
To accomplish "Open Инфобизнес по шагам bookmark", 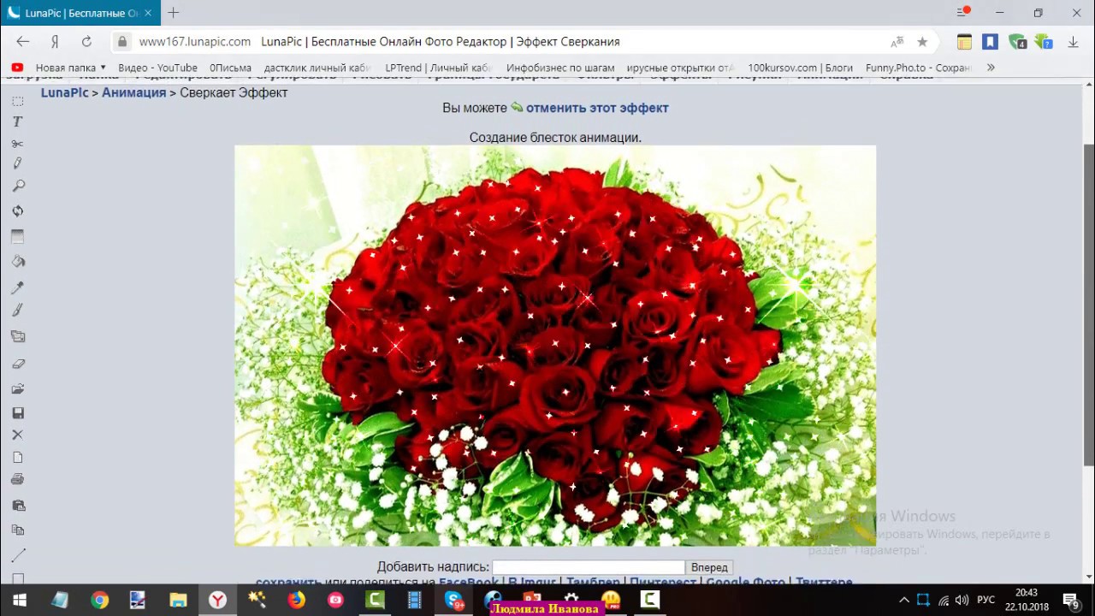I will 560,68.
